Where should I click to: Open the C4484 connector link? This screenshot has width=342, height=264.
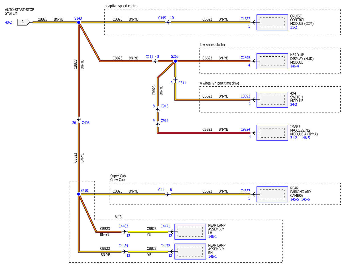[x=123, y=245]
